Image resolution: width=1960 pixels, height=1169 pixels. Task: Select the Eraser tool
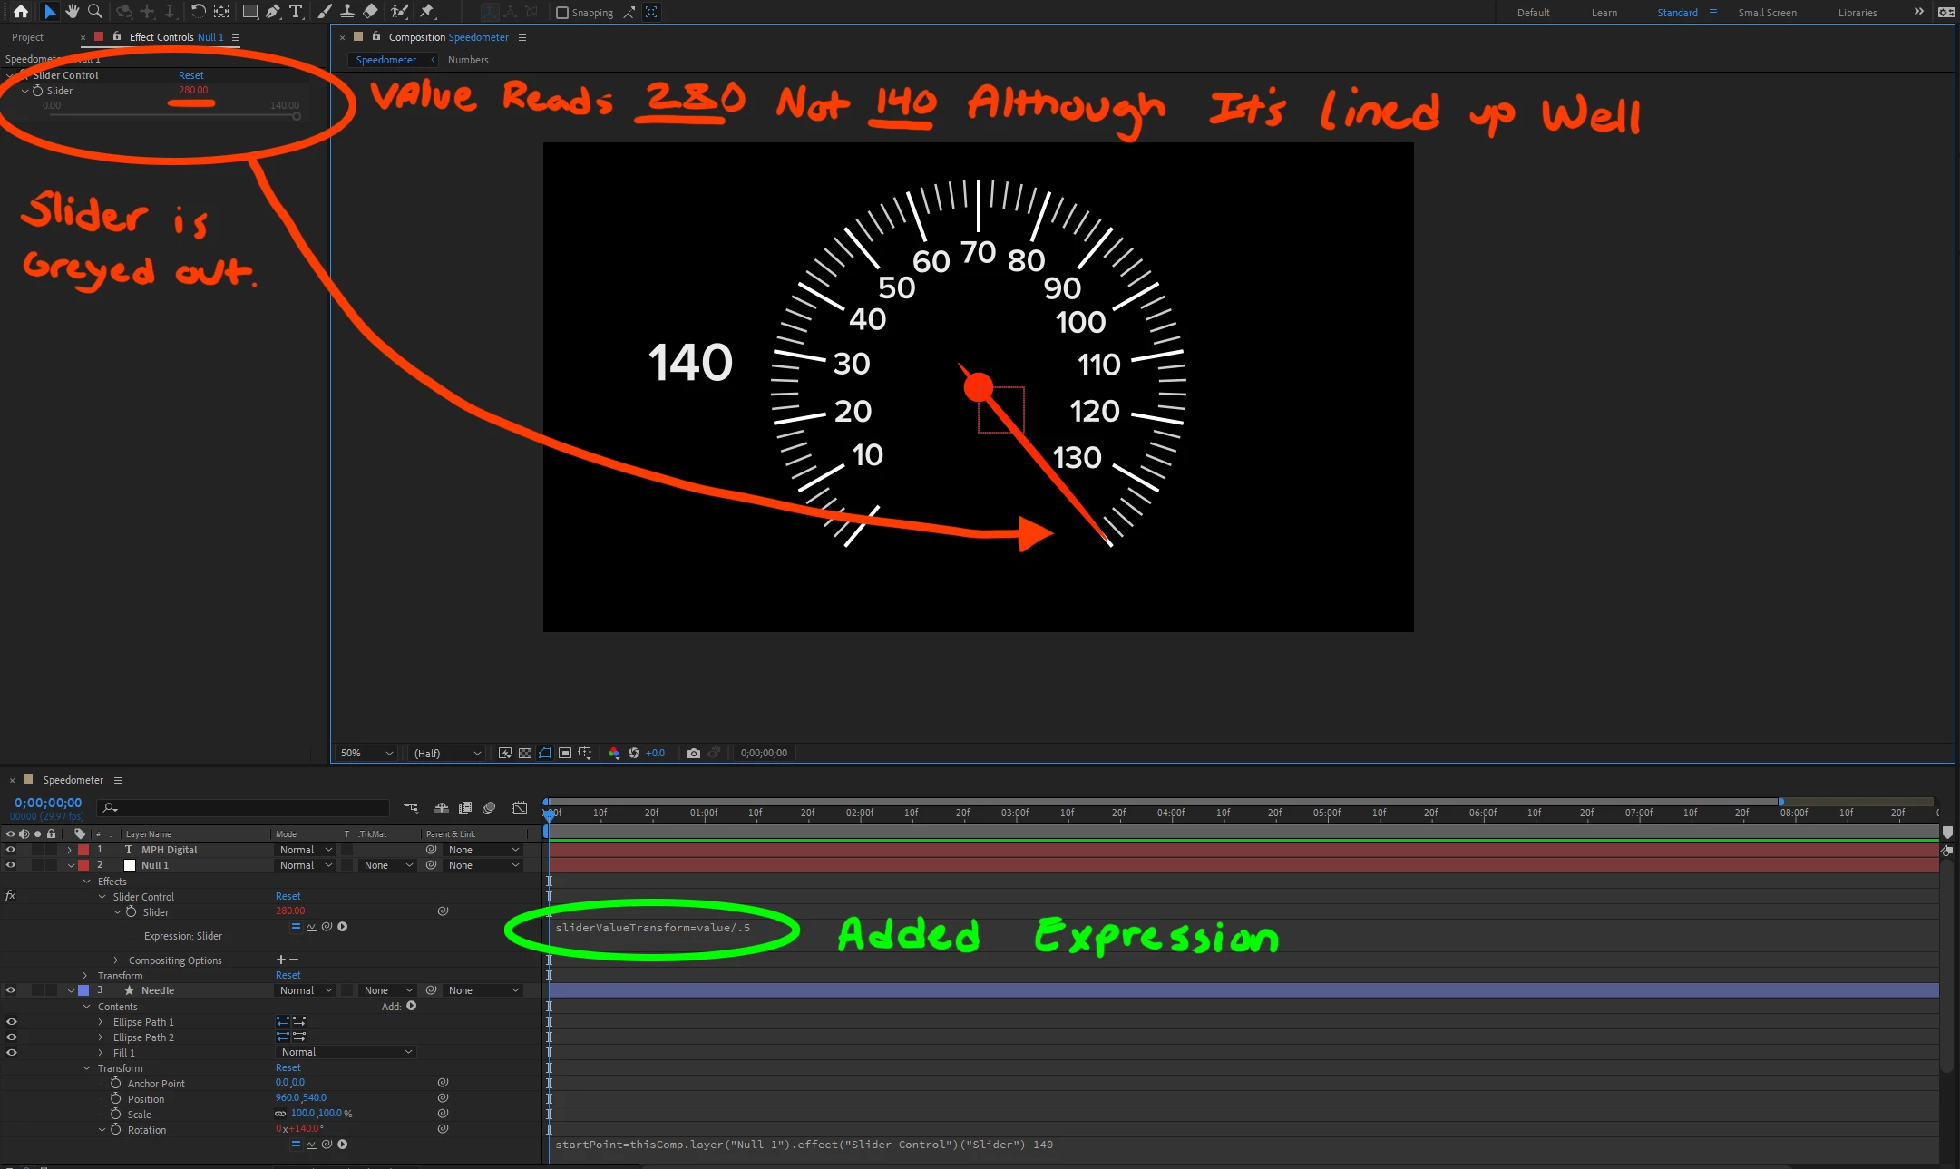click(370, 12)
